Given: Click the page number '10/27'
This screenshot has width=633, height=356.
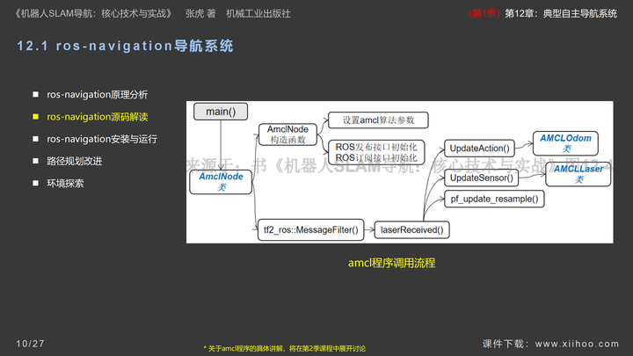Looking at the screenshot, I should click(x=30, y=344).
